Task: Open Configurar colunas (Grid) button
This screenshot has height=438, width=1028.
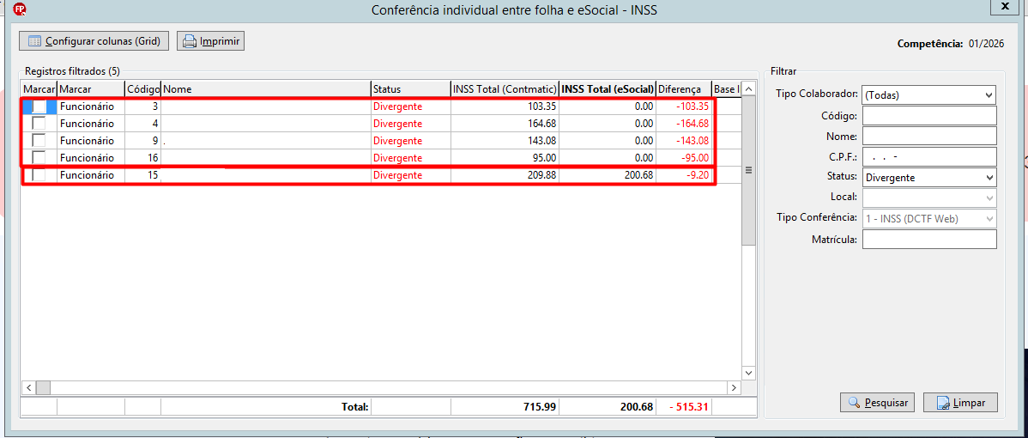Action: click(94, 41)
